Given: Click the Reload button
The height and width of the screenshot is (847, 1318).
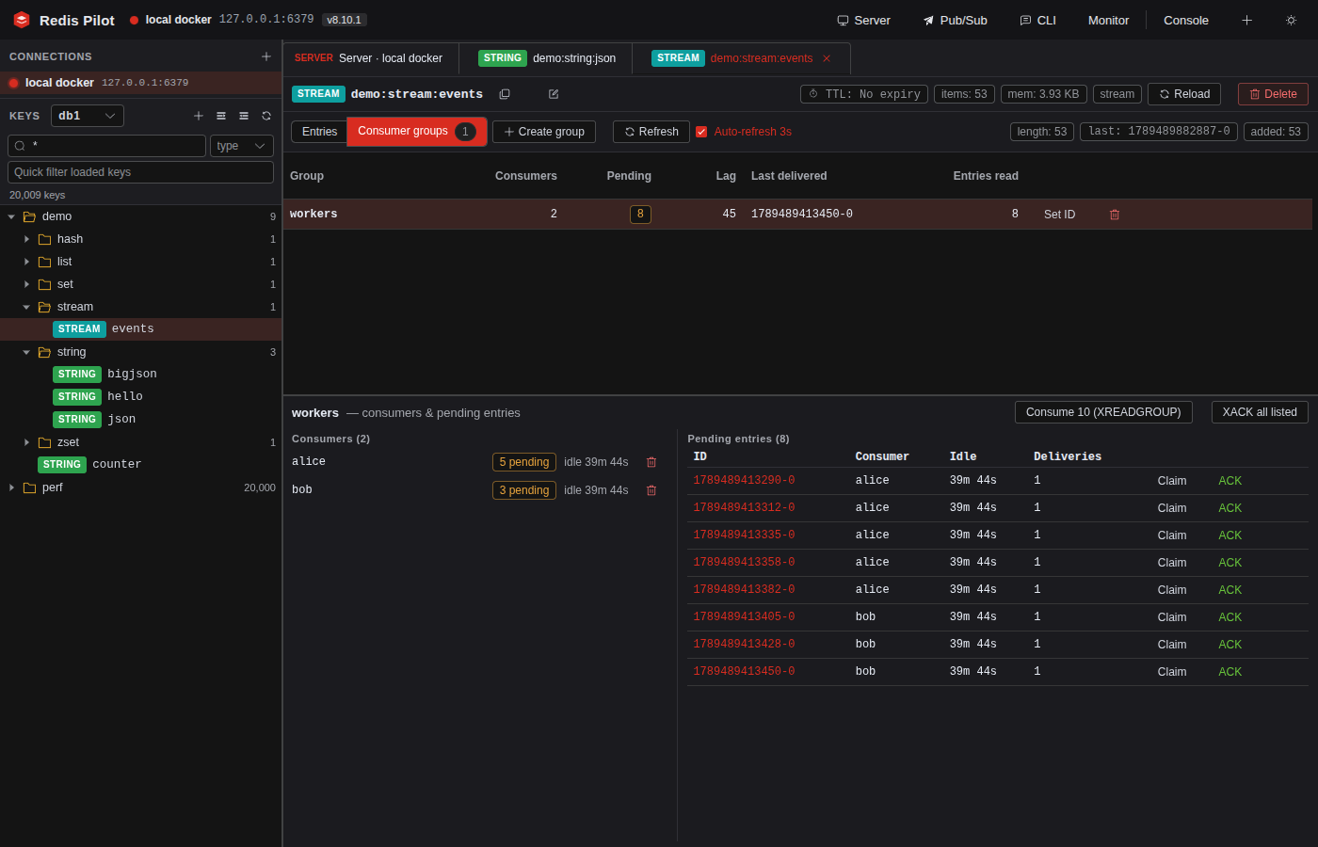Looking at the screenshot, I should pyautogui.click(x=1184, y=94).
